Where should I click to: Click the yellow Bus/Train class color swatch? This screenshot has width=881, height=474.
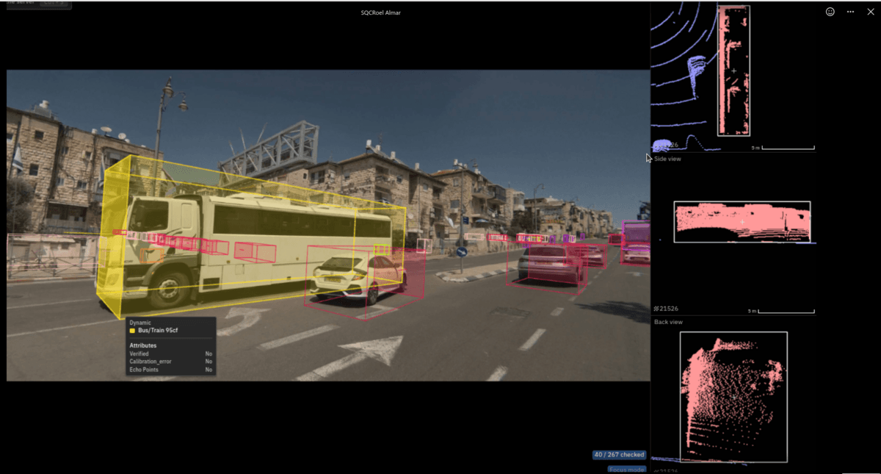pyautogui.click(x=132, y=331)
